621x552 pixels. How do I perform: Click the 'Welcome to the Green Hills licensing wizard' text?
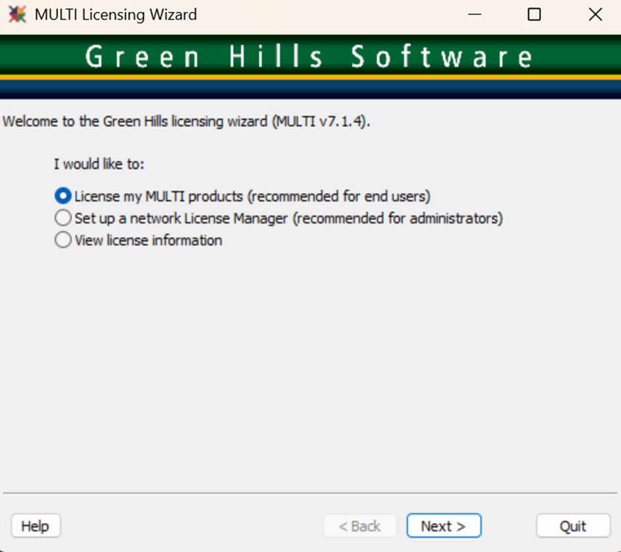[186, 121]
